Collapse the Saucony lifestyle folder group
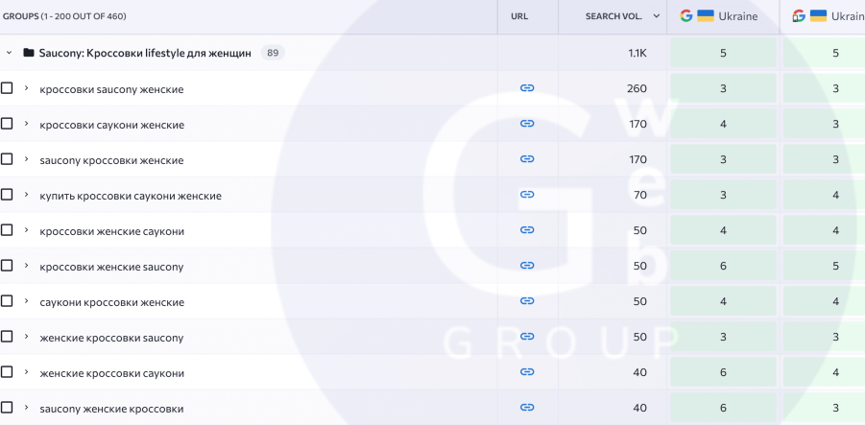The height and width of the screenshot is (425, 865). [10, 53]
